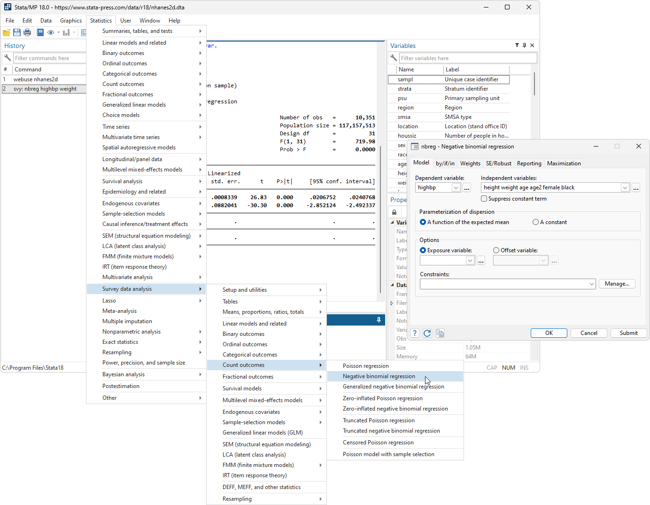Choose Poisson regression from the submenu

(x=395, y=366)
